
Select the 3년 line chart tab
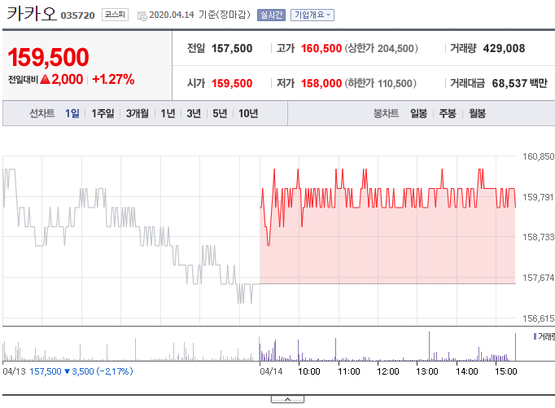pos(194,113)
